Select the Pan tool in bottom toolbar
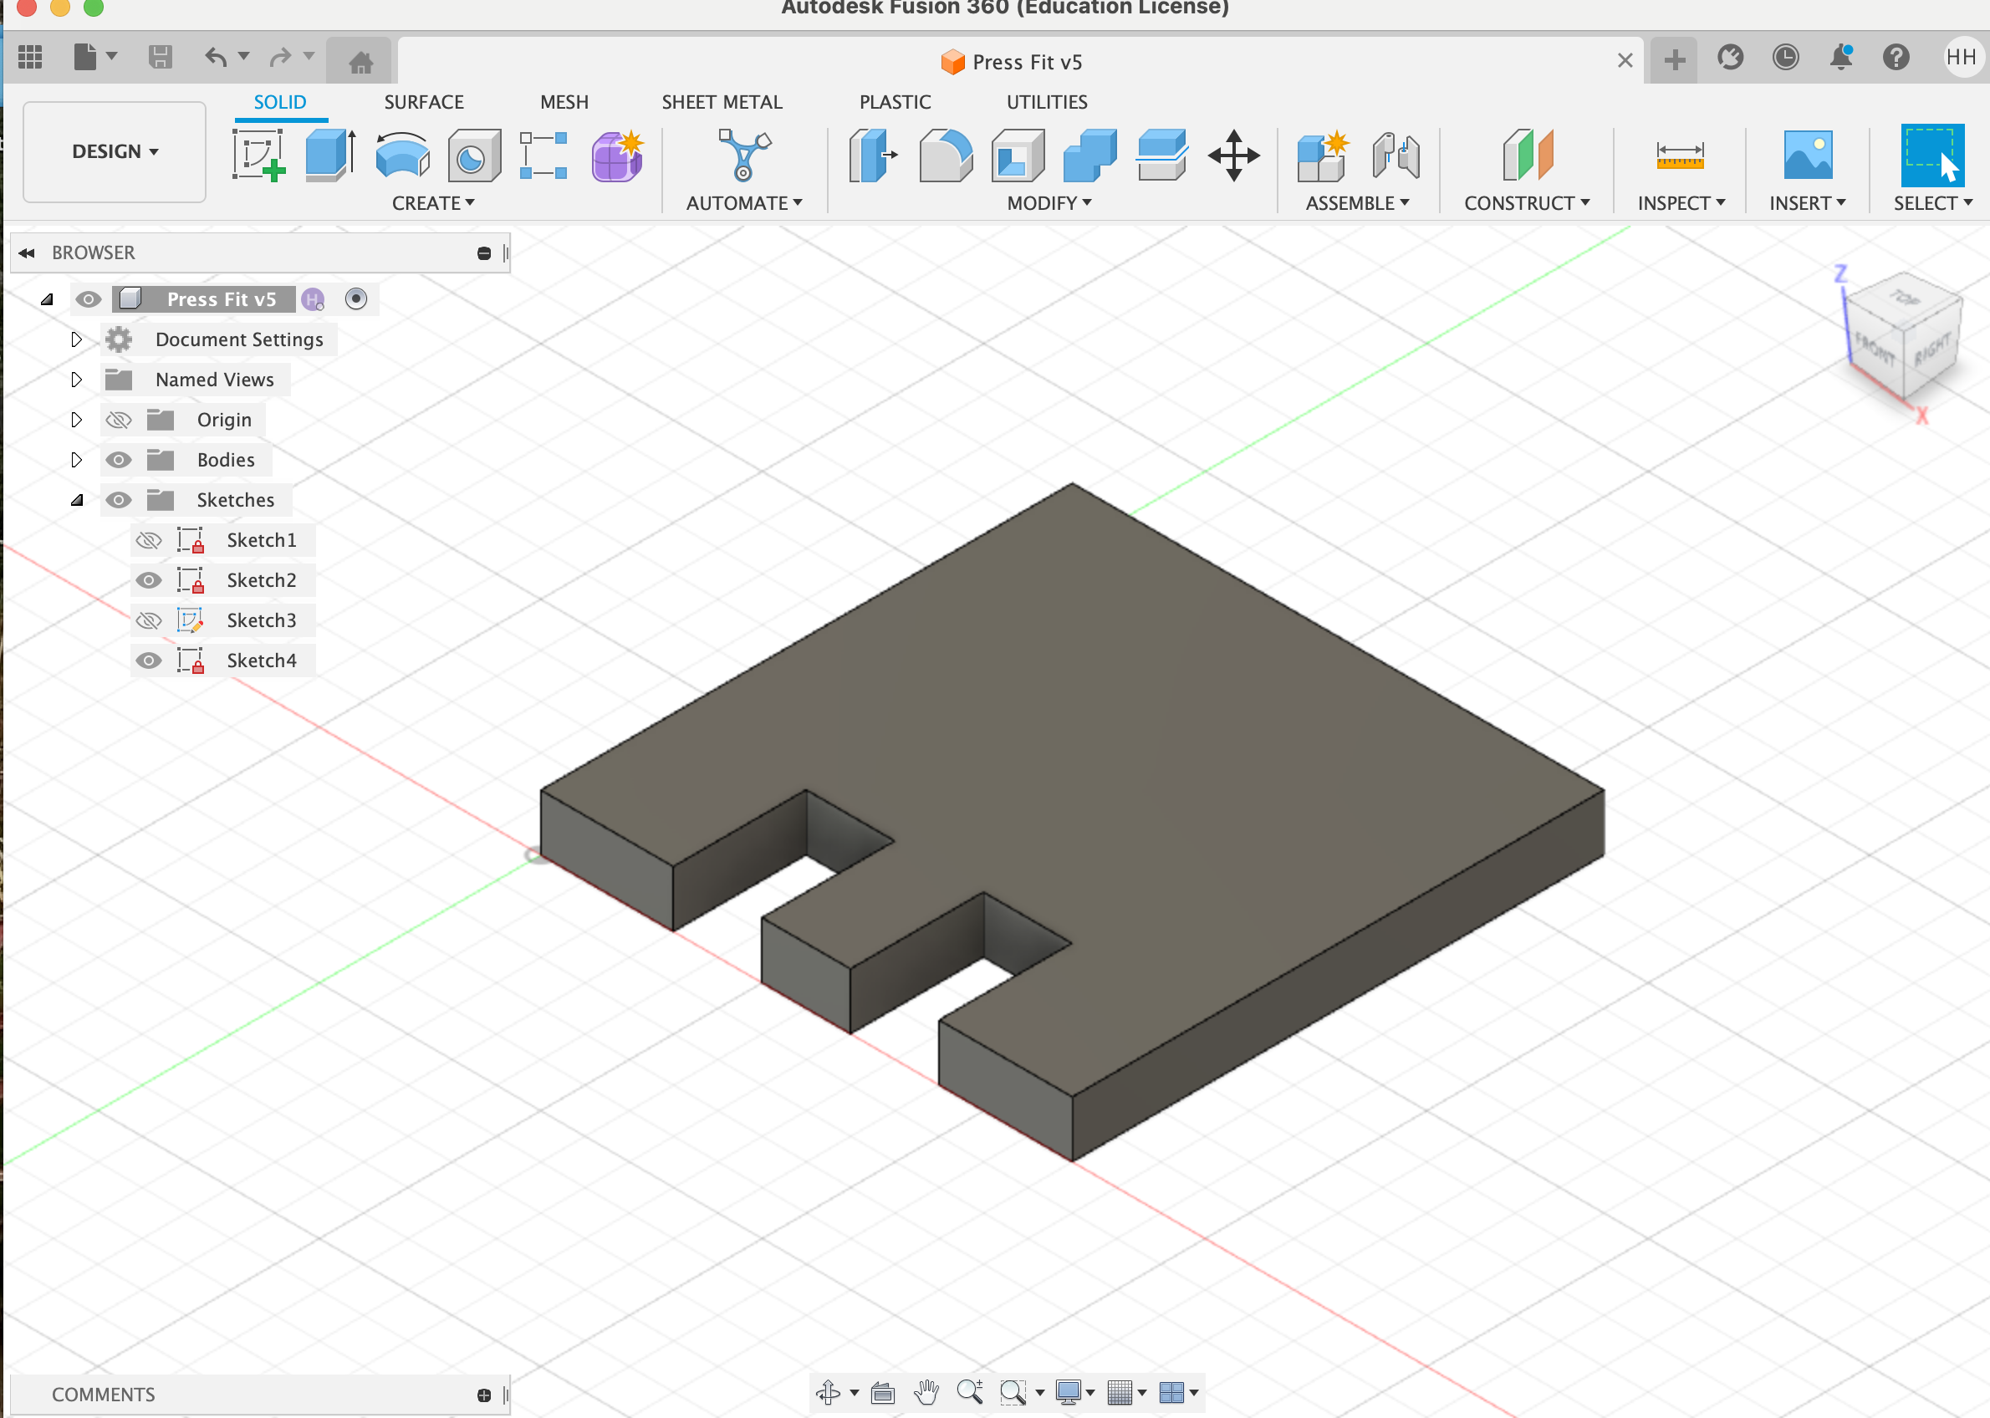Screen dimensions: 1990x1418 tap(926, 1393)
